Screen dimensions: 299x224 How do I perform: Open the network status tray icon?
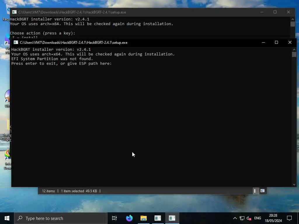click(x=242, y=218)
